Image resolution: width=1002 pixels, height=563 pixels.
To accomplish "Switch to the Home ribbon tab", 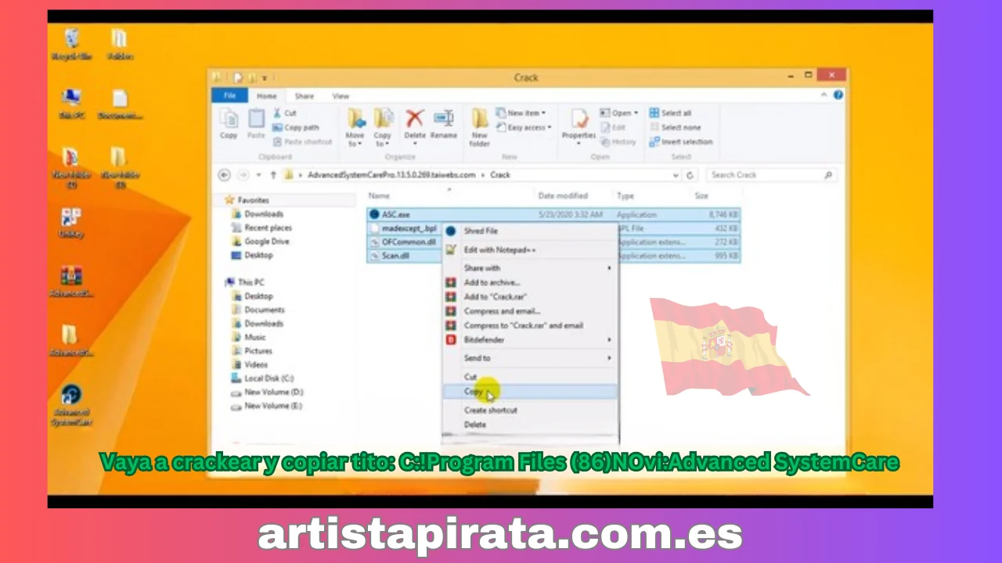I will click(267, 96).
